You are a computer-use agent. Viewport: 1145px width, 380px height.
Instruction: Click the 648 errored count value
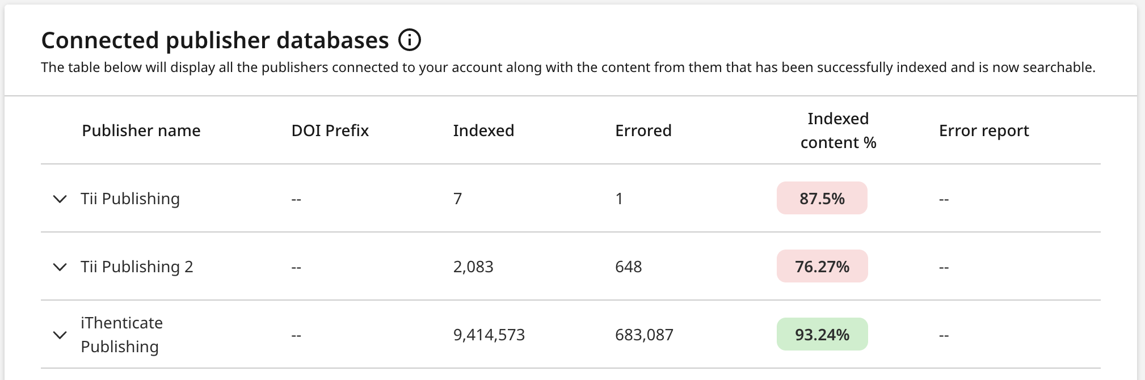[628, 267]
